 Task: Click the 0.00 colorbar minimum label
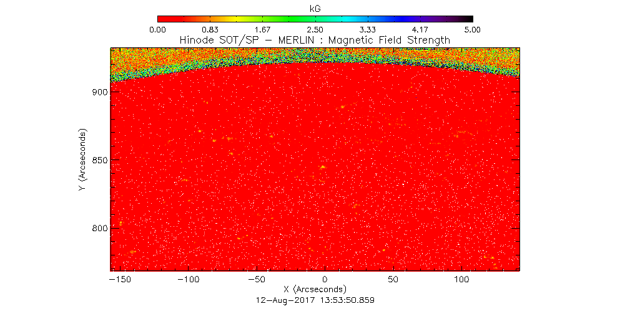click(157, 29)
